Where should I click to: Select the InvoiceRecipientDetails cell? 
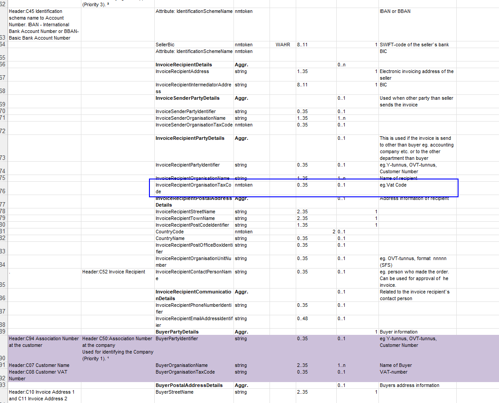pyautogui.click(x=194, y=65)
